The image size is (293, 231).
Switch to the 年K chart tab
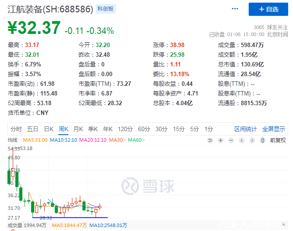click(107, 129)
